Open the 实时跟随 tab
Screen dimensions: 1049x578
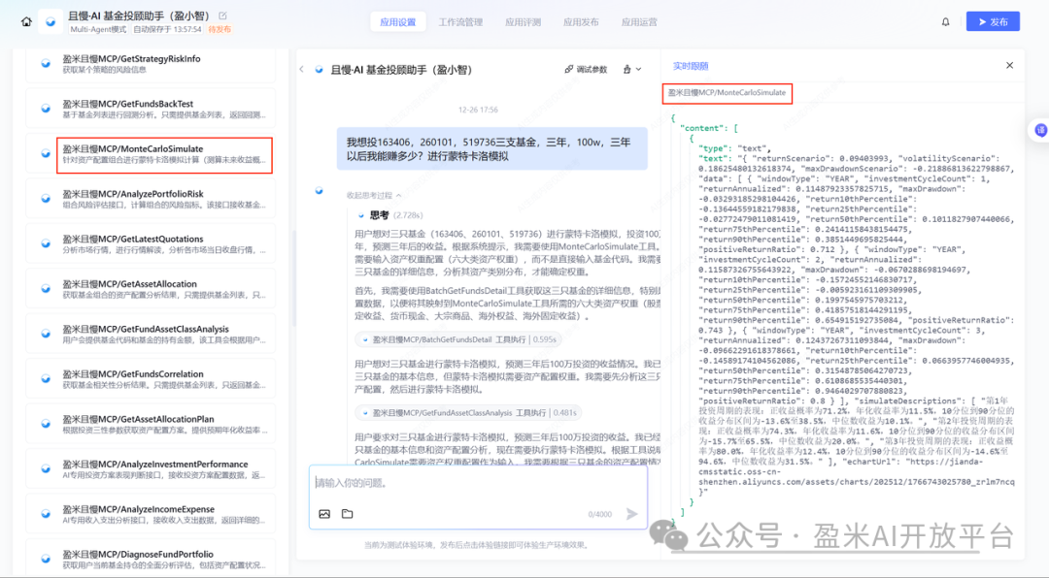pos(691,66)
